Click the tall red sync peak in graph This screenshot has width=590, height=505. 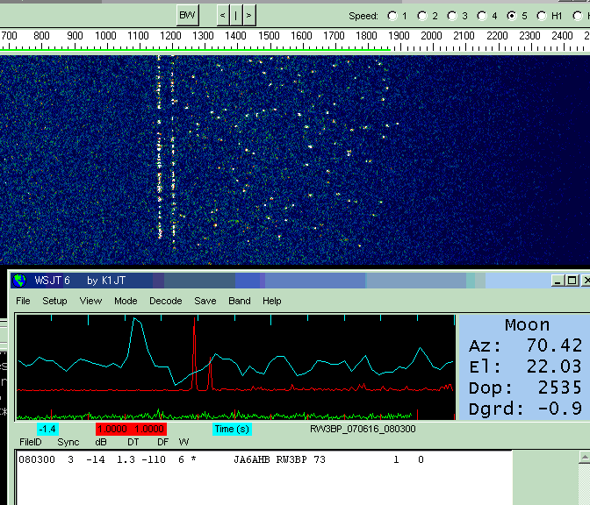click(x=194, y=351)
